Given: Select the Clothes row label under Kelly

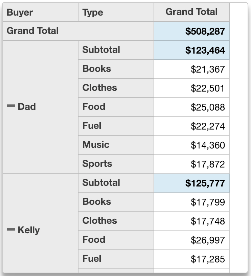Looking at the screenshot, I should tap(100, 221).
